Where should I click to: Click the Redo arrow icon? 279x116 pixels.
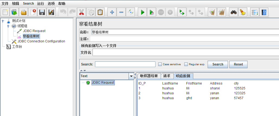click(72, 12)
